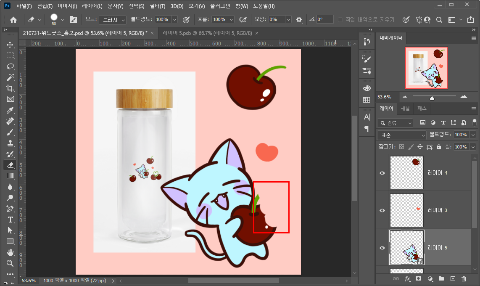Open layer 칠 fill dropdown arrow

pyautogui.click(x=473, y=147)
